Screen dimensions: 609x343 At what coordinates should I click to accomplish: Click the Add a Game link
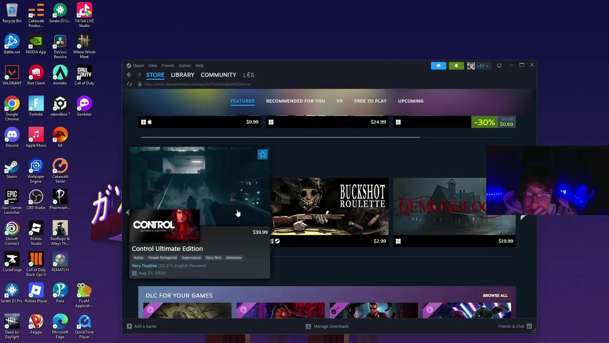point(145,326)
